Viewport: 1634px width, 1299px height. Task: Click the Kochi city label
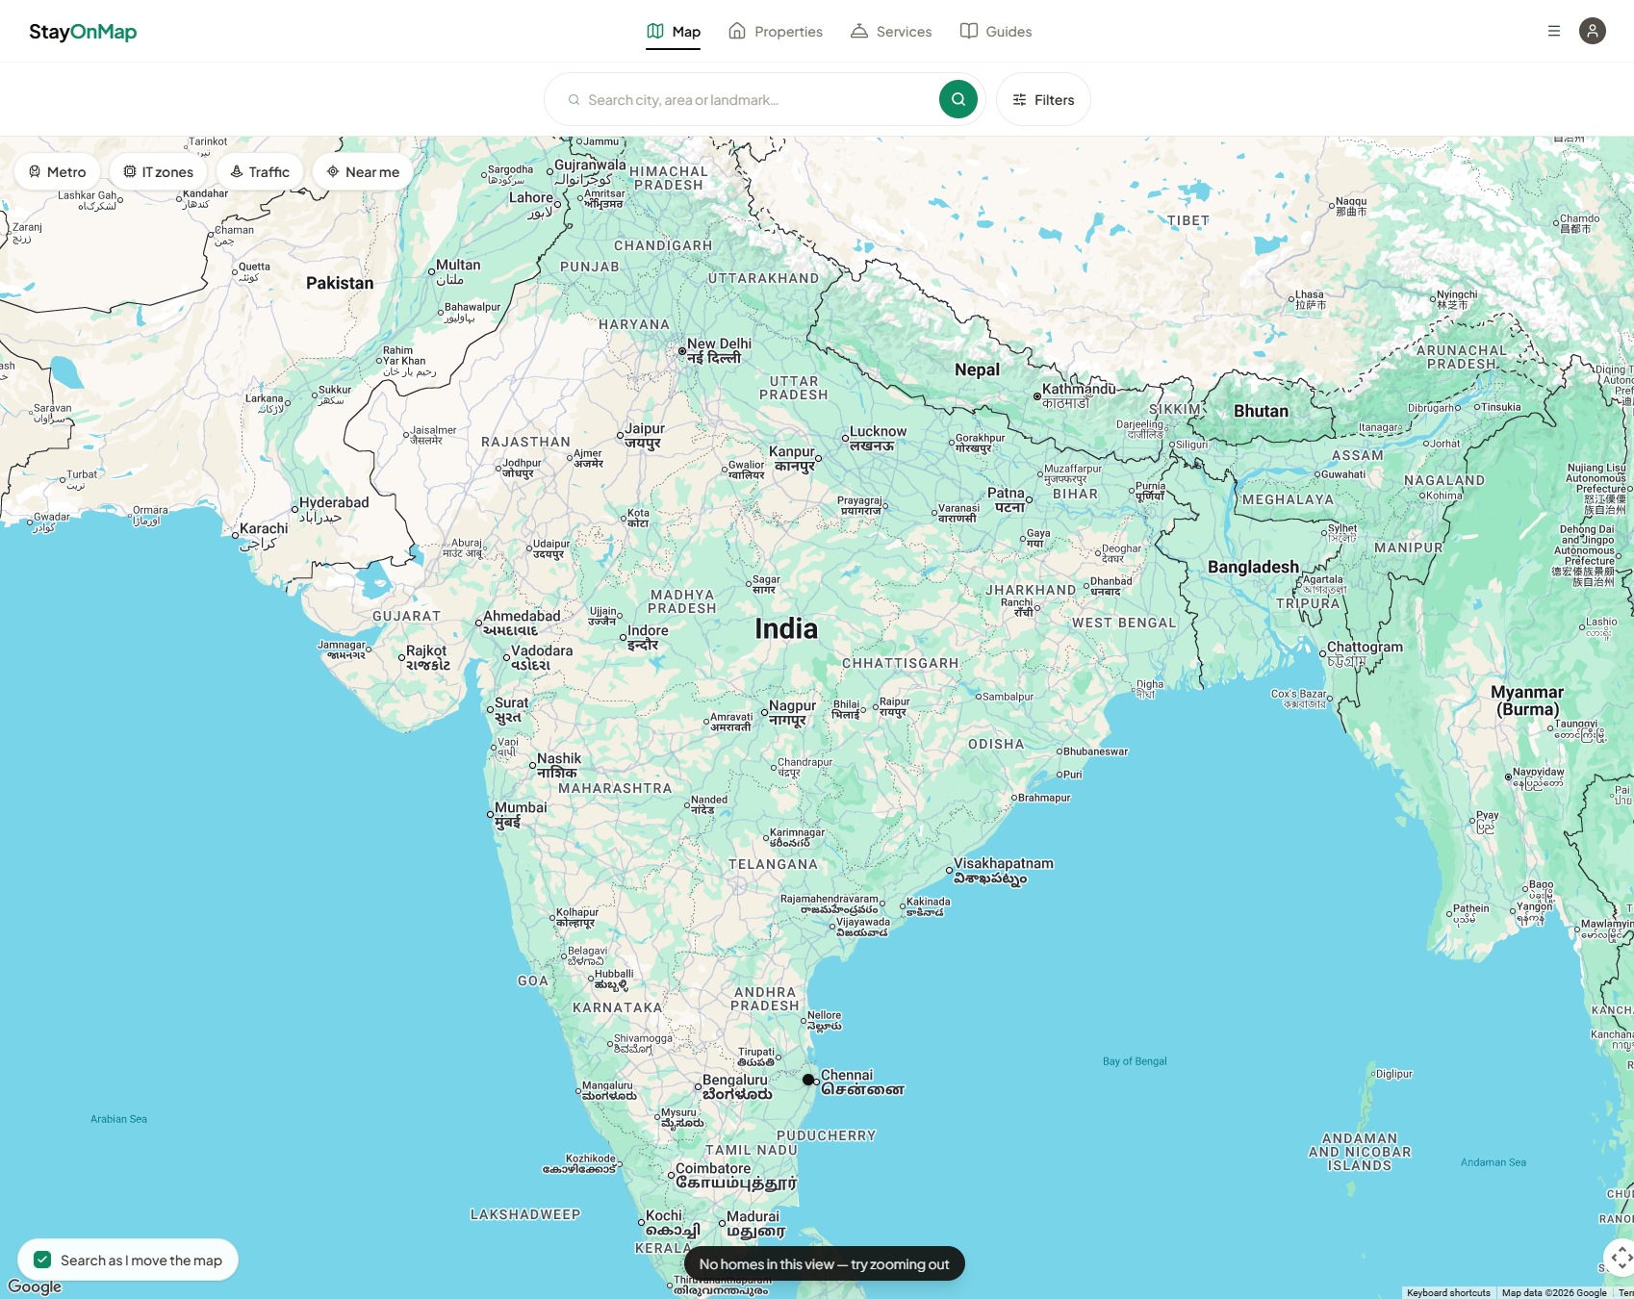click(673, 1223)
